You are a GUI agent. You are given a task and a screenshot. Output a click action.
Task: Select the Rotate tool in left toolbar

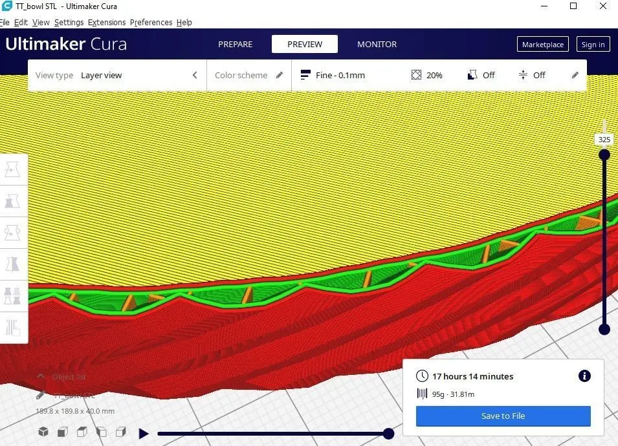(12, 233)
